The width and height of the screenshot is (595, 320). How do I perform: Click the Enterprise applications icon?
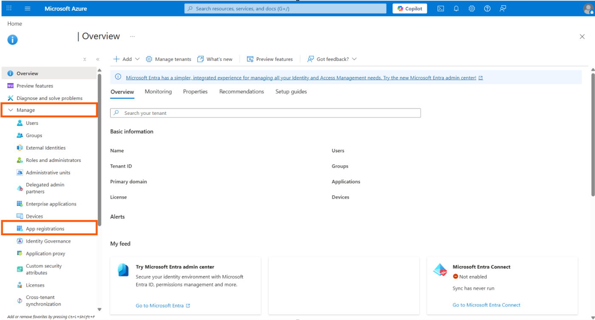pos(20,204)
